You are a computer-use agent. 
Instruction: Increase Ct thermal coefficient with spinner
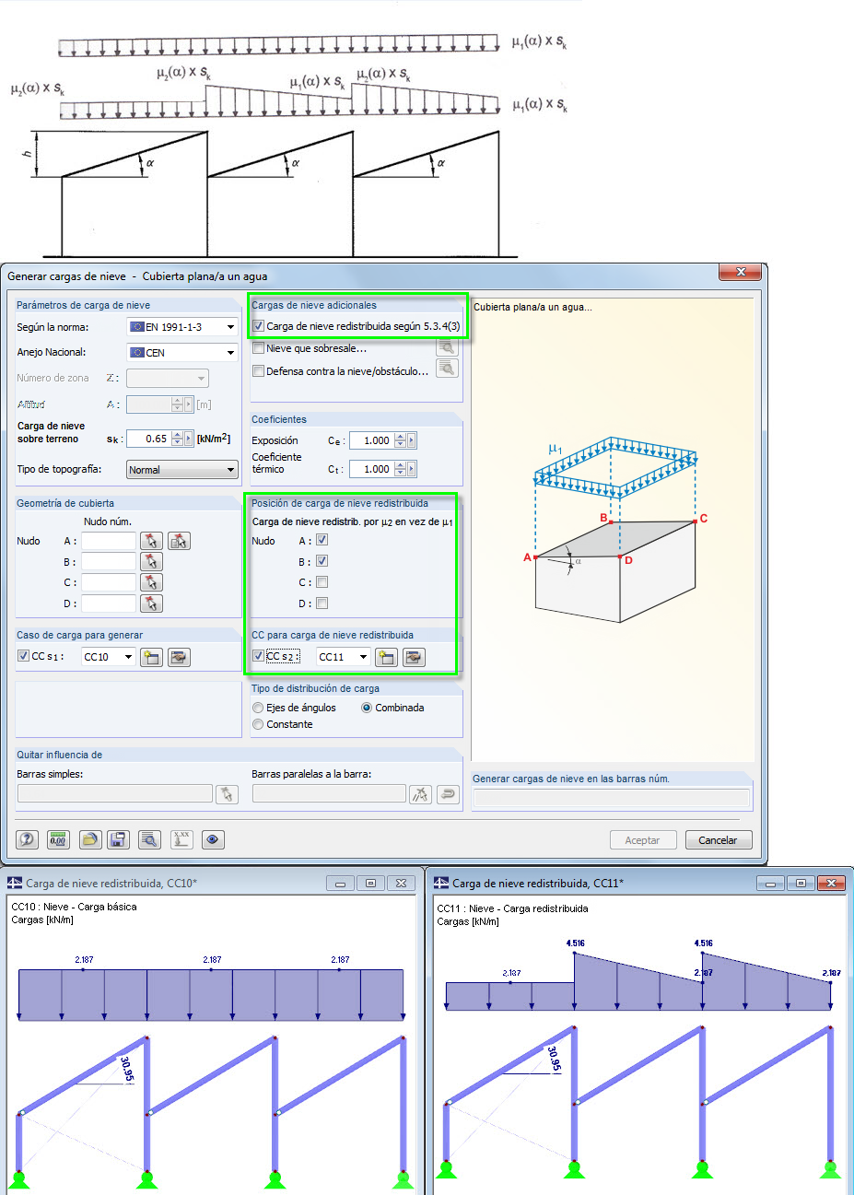coord(400,465)
